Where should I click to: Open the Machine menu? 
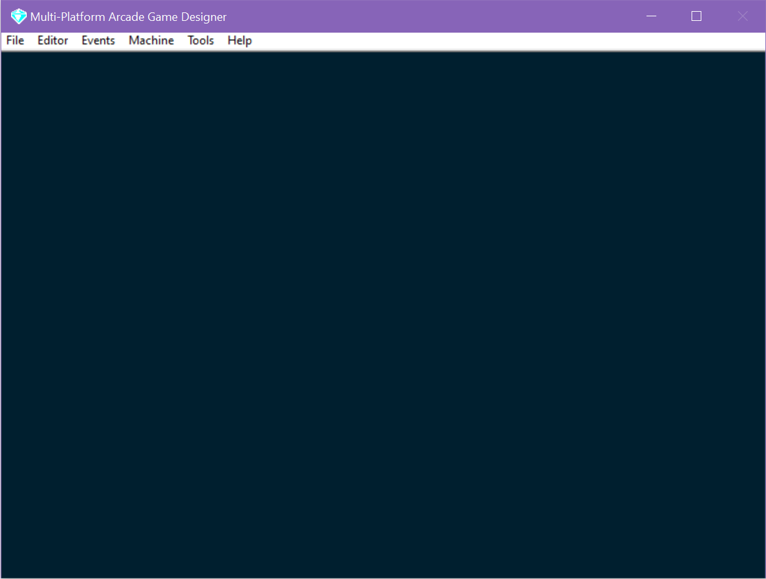pos(152,40)
